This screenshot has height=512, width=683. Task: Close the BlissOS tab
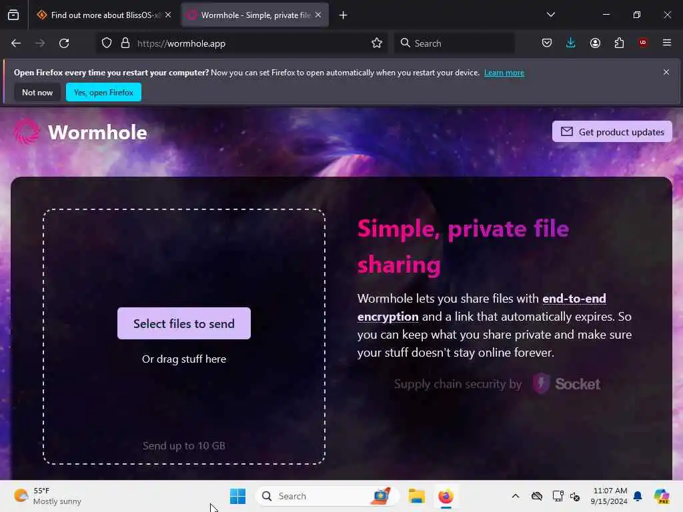pos(168,15)
